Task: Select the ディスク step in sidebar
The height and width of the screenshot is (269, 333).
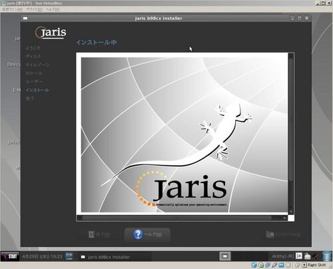Action: (33, 57)
